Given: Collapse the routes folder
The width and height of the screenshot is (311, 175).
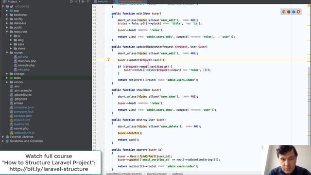Looking at the screenshot, I should click(x=7, y=52).
